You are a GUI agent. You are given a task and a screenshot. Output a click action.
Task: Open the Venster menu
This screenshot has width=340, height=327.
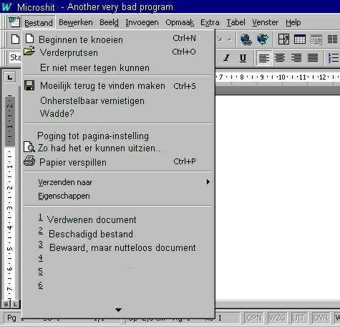tap(266, 22)
